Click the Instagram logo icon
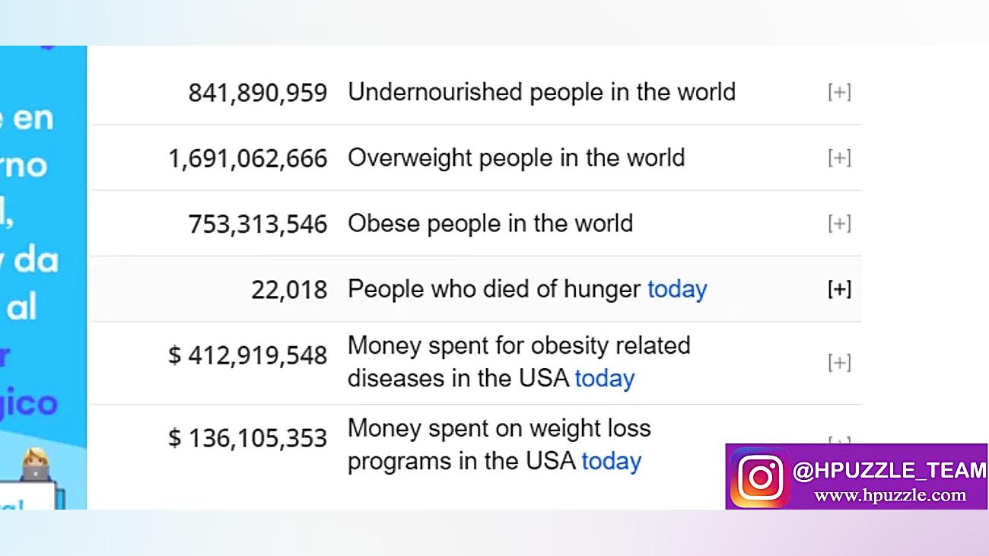 coord(760,478)
